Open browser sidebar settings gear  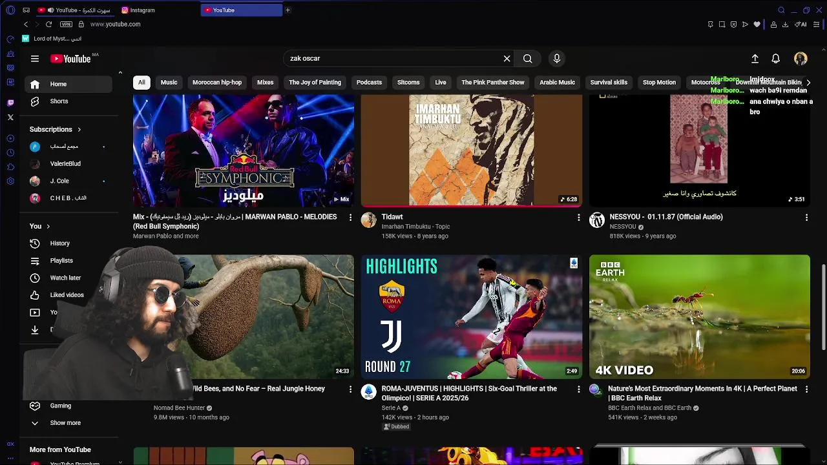point(10,181)
